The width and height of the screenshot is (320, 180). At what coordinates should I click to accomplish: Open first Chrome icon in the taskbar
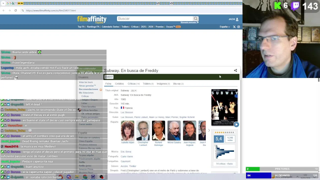coord(60,177)
